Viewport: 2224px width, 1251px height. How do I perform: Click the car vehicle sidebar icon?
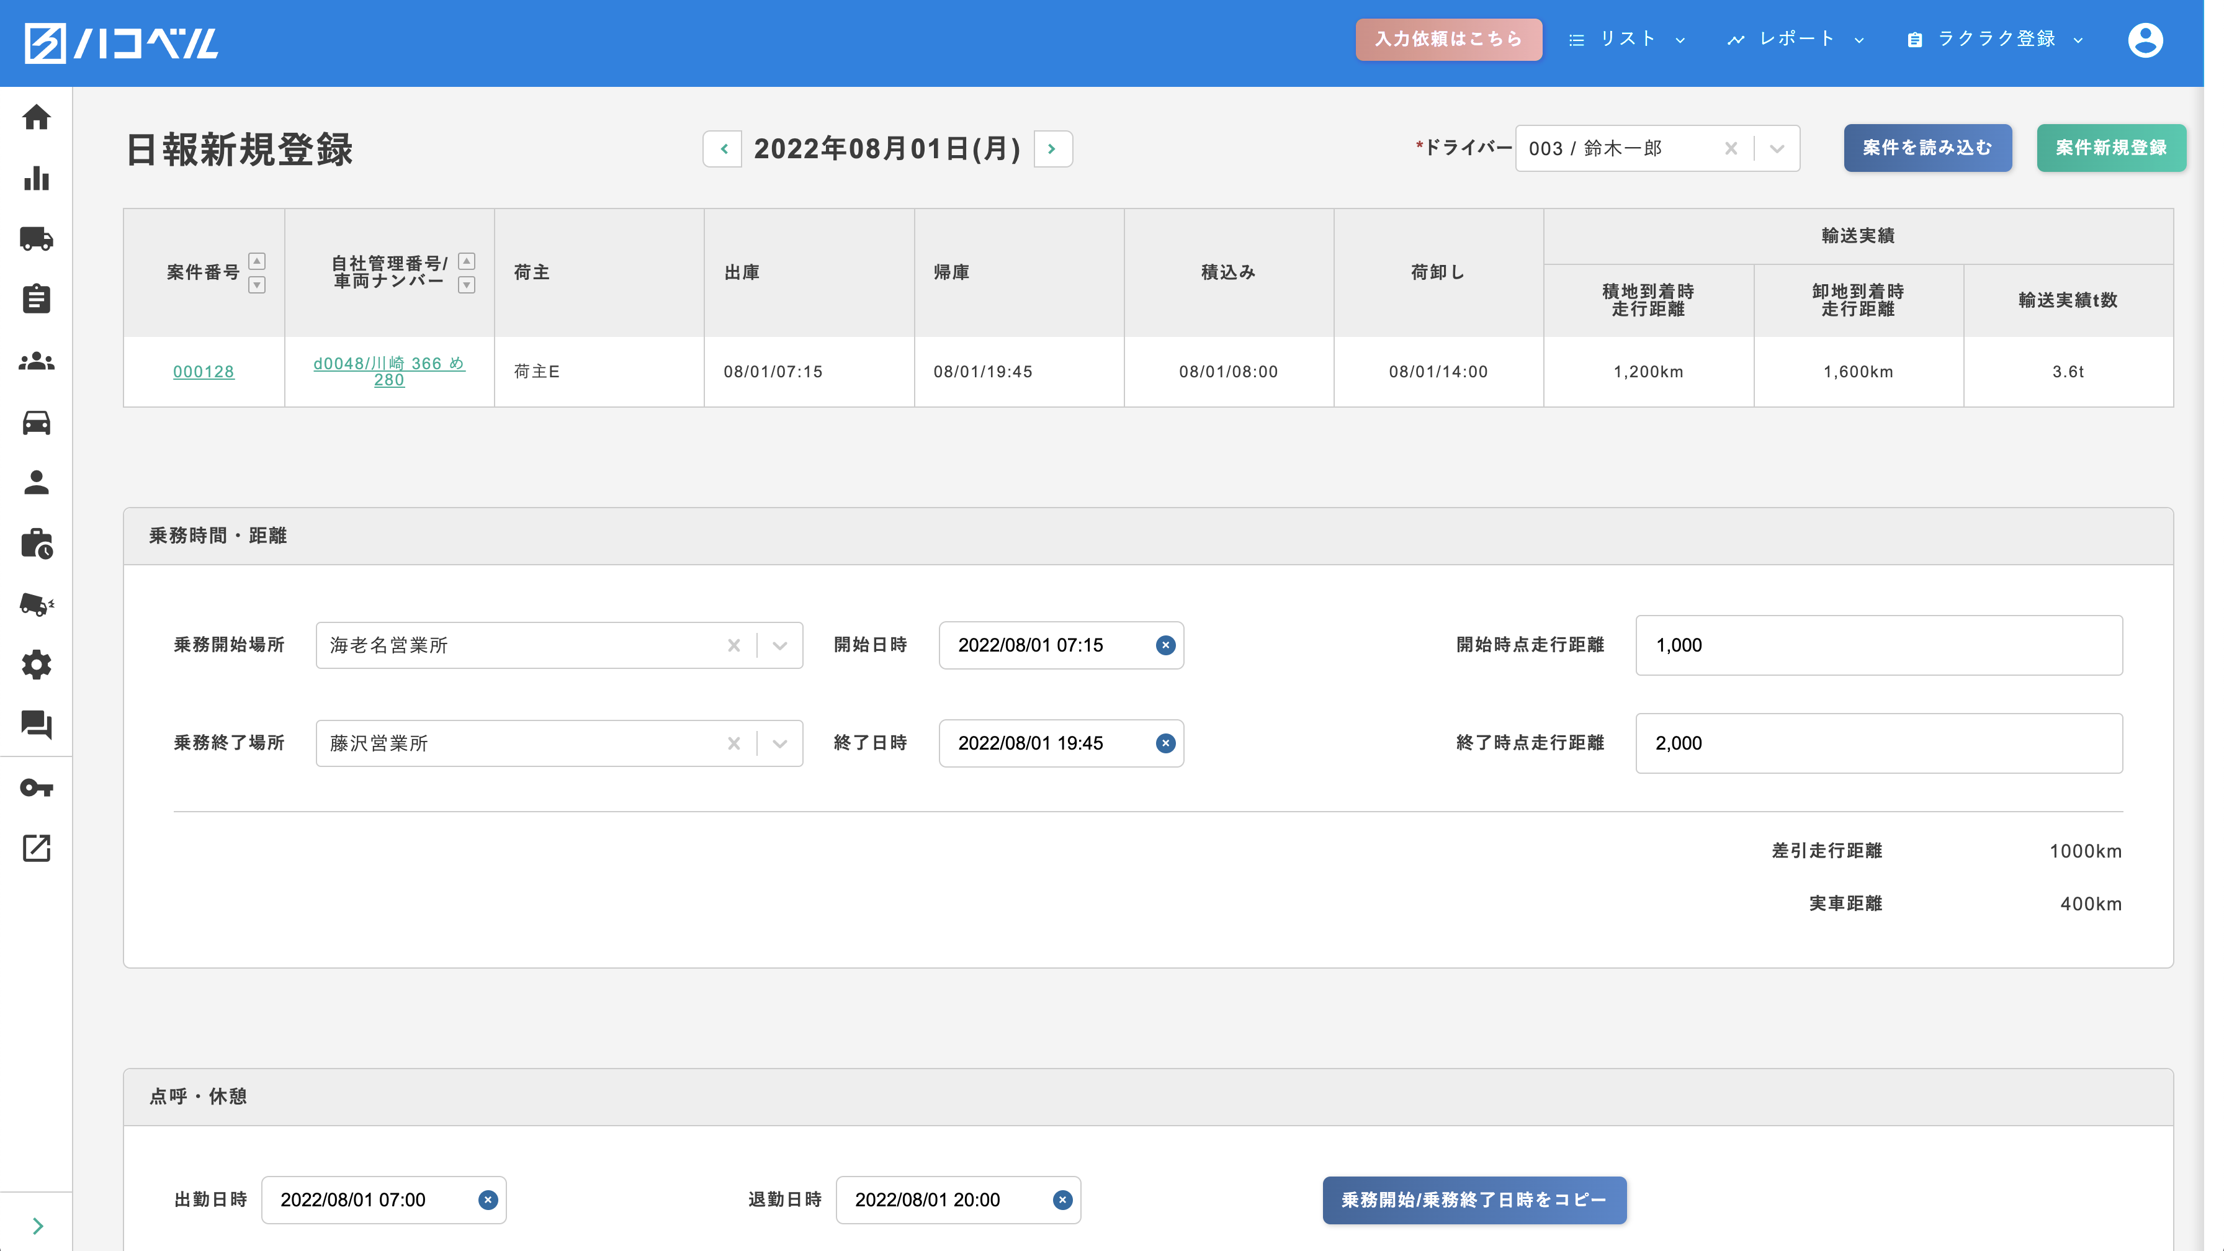click(x=36, y=422)
